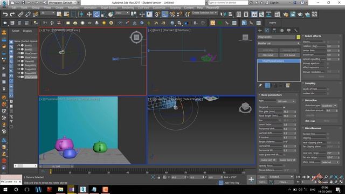This screenshot has width=345, height=194.
Task: Open the Rendering menu
Action: point(128,8)
